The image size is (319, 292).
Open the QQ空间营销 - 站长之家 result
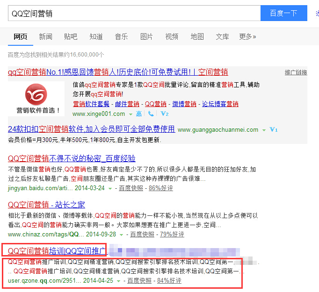point(46,205)
